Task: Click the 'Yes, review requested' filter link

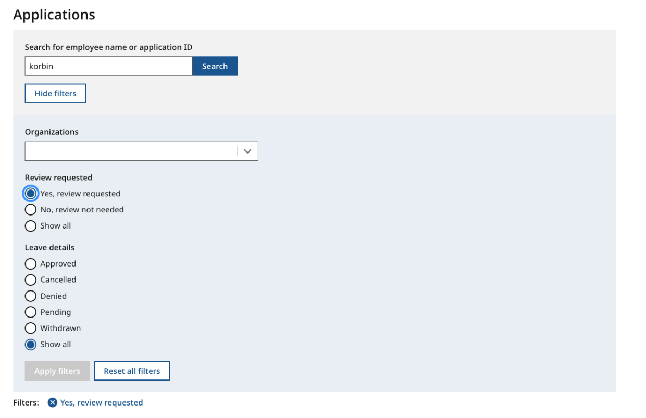Action: (x=102, y=402)
